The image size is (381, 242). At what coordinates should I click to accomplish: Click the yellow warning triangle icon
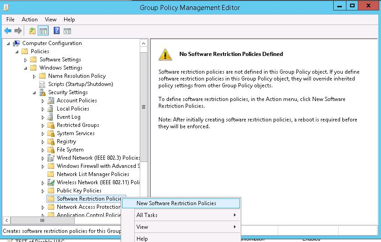point(165,55)
